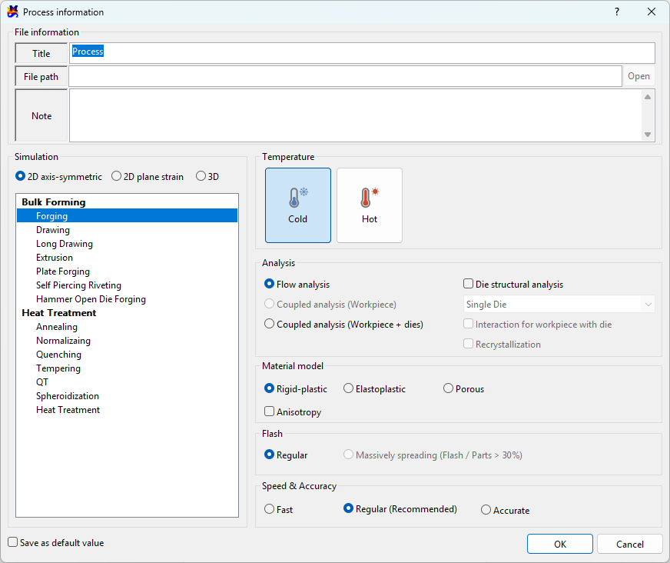Select Rigid-plastic material model
This screenshot has width=670, height=563.
(296, 389)
